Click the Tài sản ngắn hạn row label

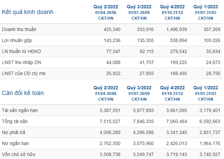(x=20, y=110)
